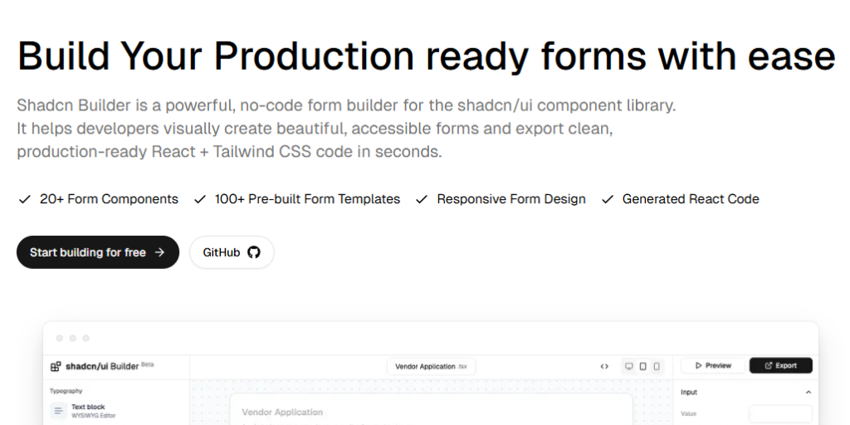Switch to mobile viewport icon

(x=657, y=366)
